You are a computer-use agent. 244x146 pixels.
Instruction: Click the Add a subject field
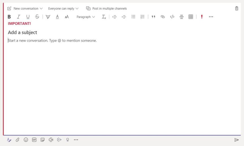pyautogui.click(x=22, y=33)
